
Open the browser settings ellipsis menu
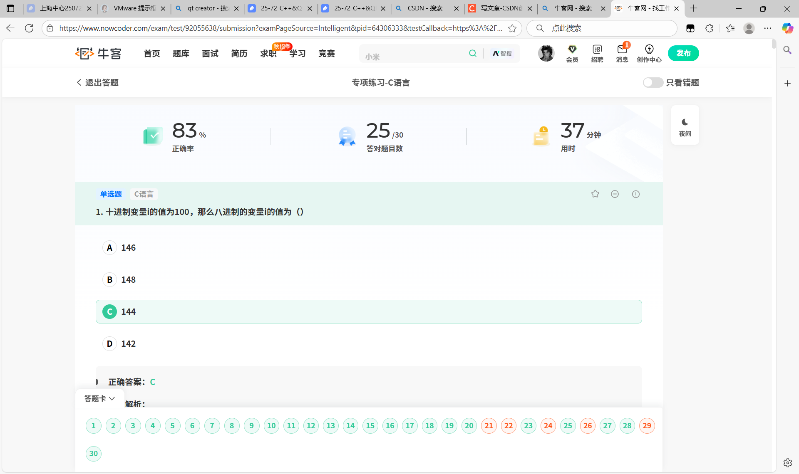click(x=767, y=28)
